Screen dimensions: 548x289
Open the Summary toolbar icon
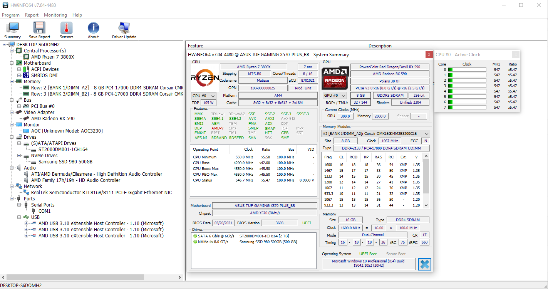[13, 30]
